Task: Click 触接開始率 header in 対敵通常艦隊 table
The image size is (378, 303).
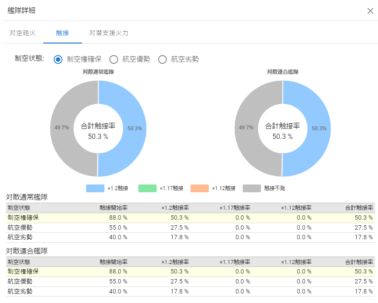Action: (x=113, y=208)
